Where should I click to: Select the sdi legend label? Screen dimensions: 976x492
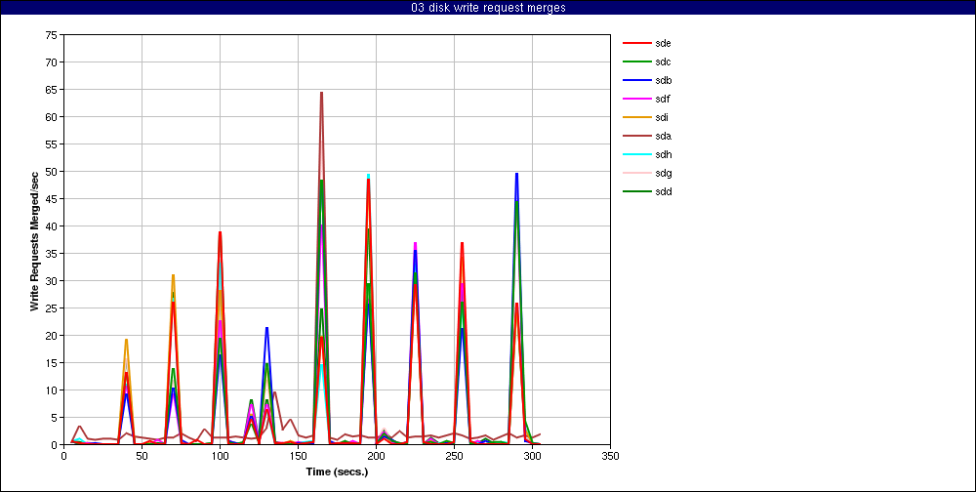(x=662, y=118)
